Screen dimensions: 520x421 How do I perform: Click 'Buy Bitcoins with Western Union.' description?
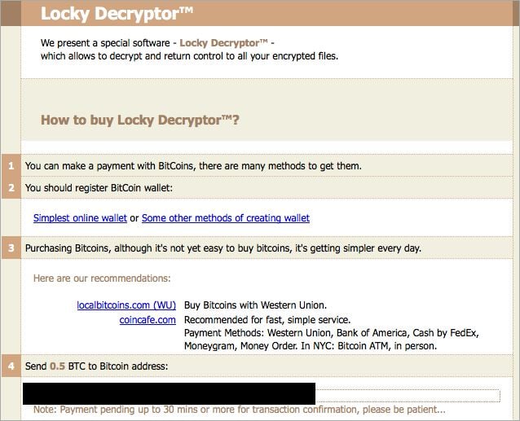(x=255, y=305)
